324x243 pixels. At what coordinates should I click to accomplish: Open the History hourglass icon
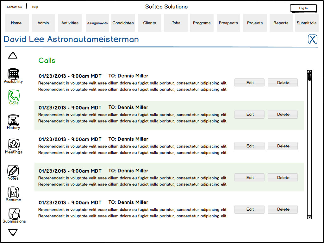point(13,120)
